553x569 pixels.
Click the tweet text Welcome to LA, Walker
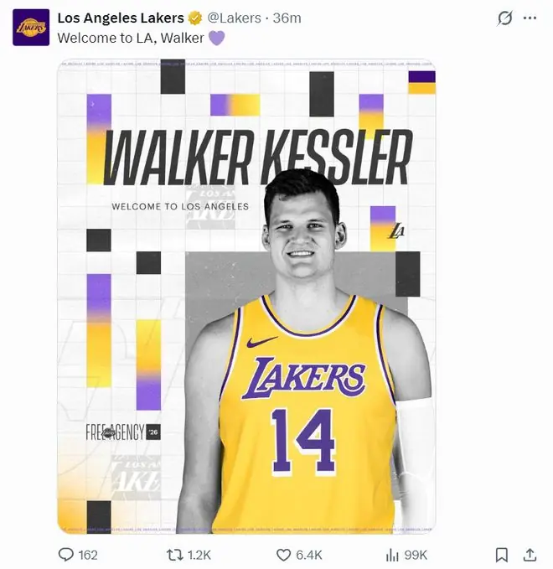coord(131,38)
